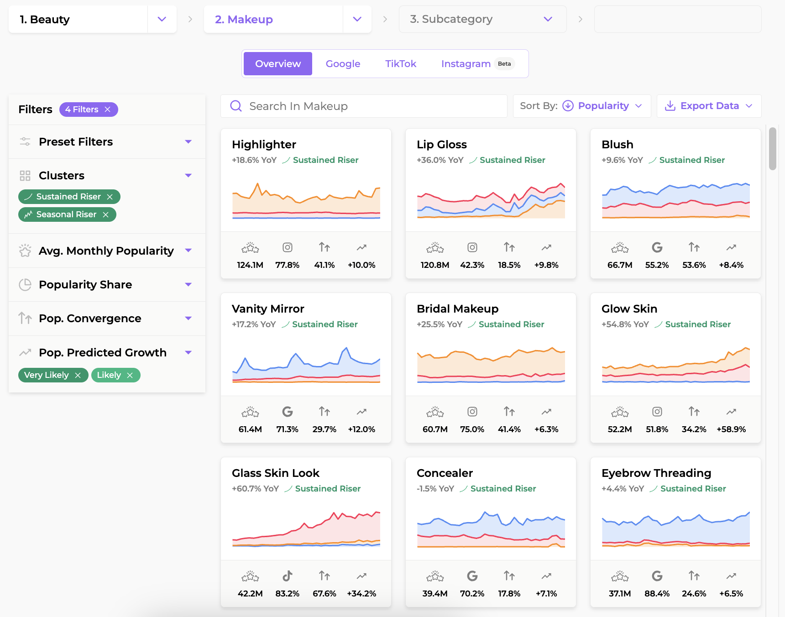Click the TikTok icon in Glass Skin Look card
The height and width of the screenshot is (617, 785).
point(288,576)
